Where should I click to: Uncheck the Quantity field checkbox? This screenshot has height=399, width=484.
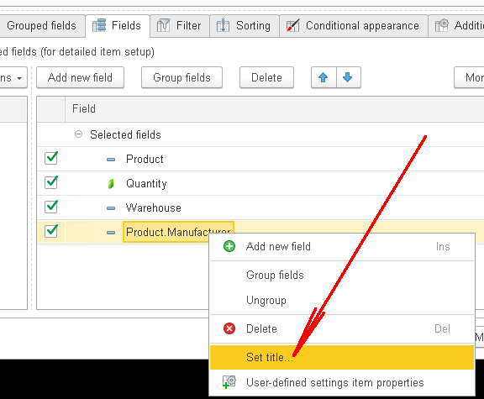[x=51, y=182]
